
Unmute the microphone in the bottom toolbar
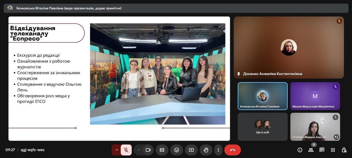click(126, 150)
